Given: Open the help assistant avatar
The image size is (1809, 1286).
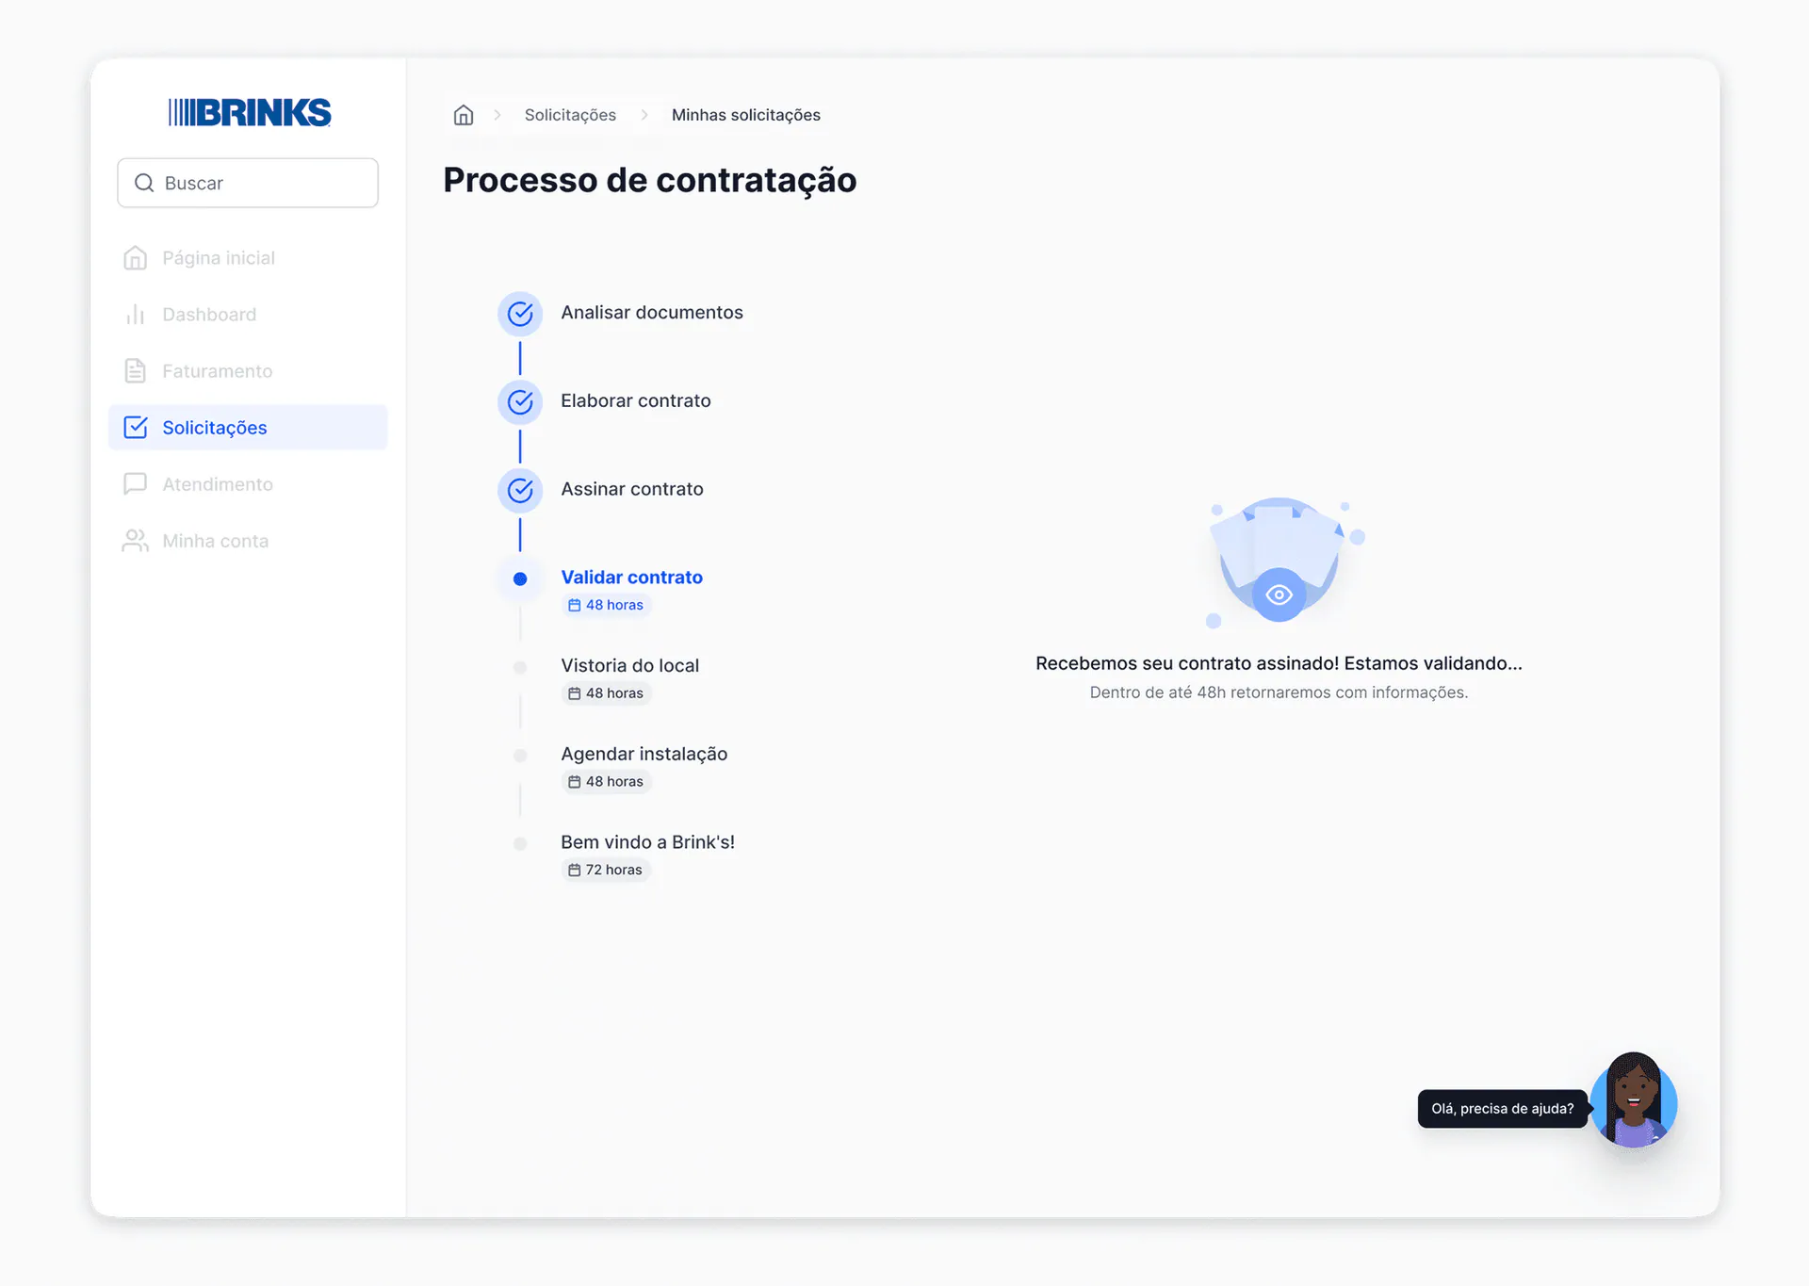Looking at the screenshot, I should [x=1634, y=1101].
